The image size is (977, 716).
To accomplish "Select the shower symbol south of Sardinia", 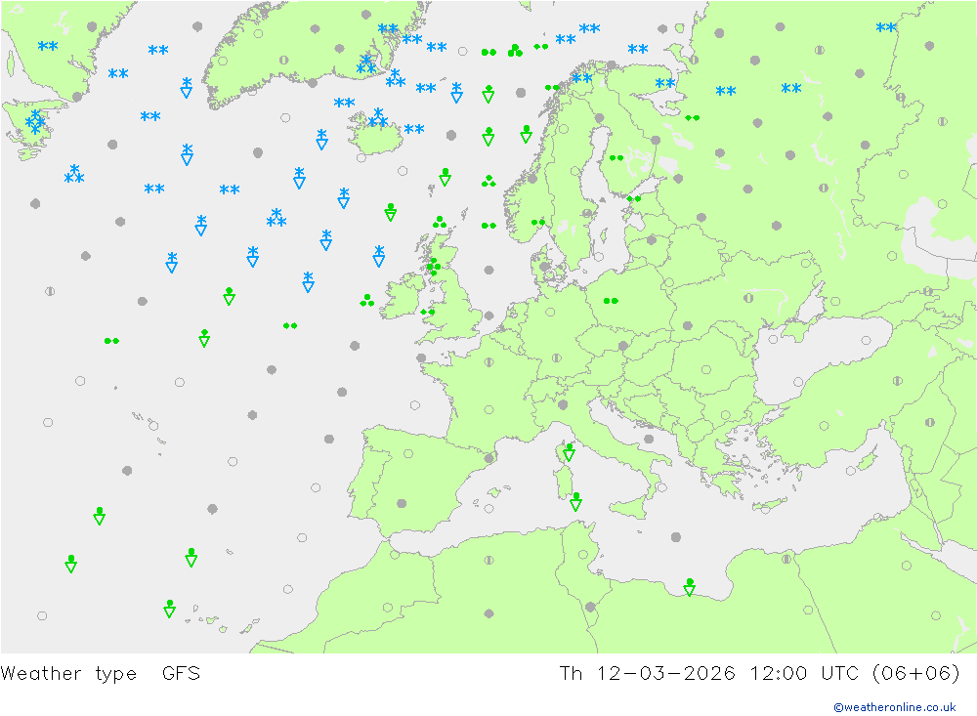I will pos(575,501).
